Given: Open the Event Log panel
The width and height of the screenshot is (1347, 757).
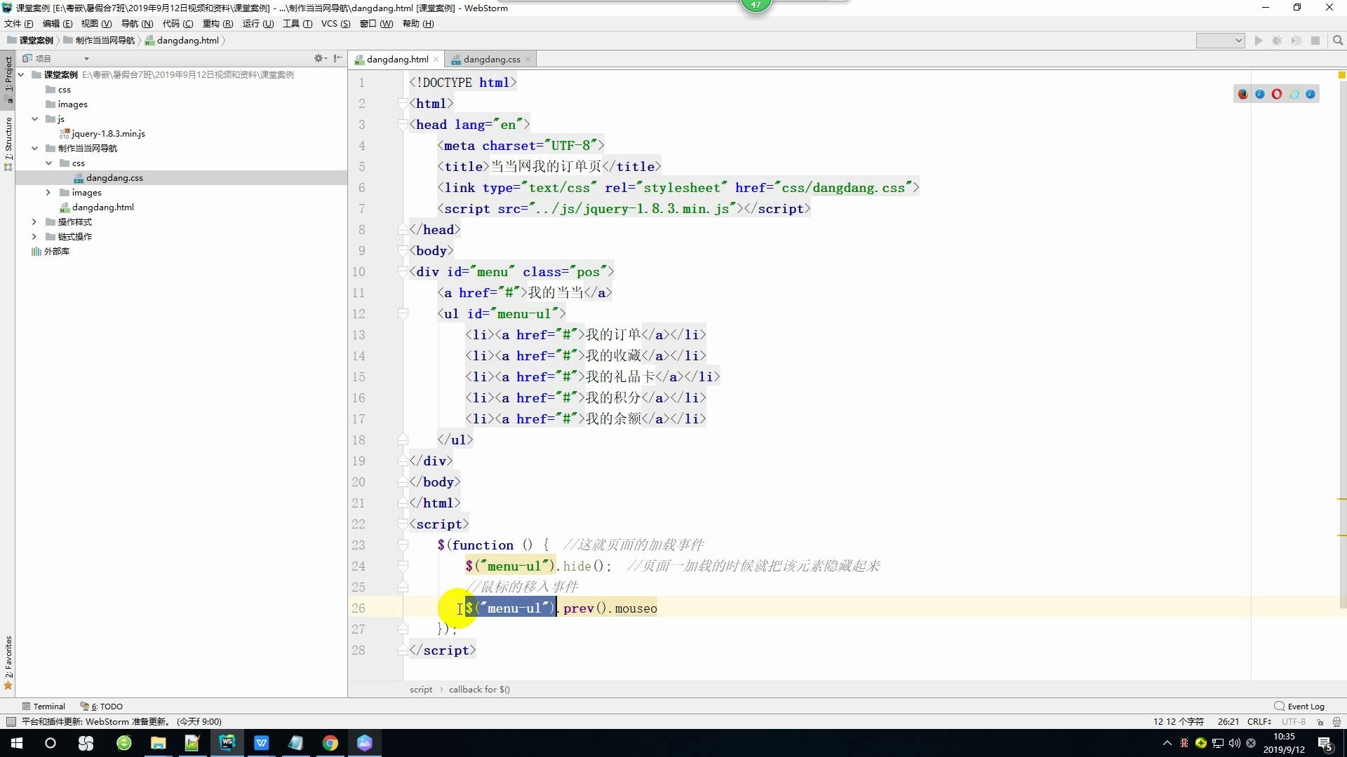Looking at the screenshot, I should pyautogui.click(x=1299, y=706).
